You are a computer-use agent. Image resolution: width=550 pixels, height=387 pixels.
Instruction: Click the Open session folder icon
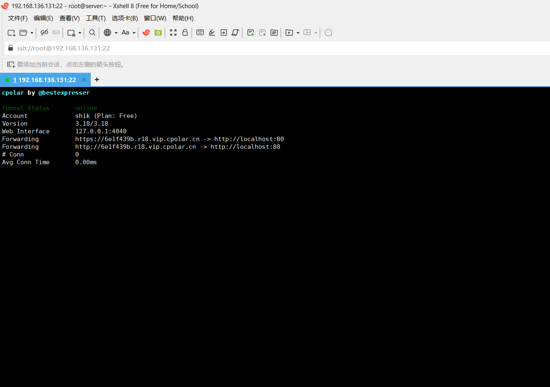24,33
